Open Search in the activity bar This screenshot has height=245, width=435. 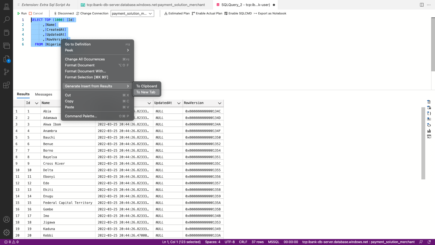(7, 19)
